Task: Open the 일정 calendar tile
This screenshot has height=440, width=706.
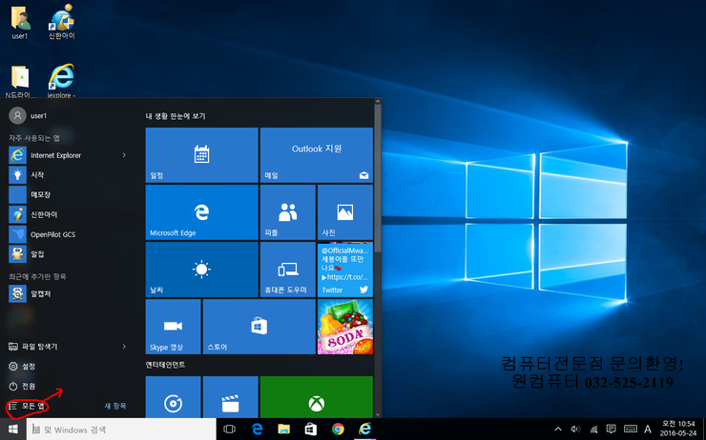Action: [201, 154]
